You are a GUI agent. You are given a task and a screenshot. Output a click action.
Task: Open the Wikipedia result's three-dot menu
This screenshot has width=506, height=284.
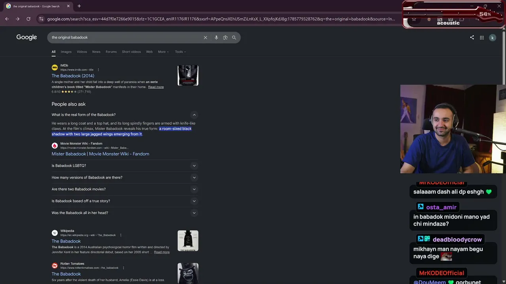121,235
